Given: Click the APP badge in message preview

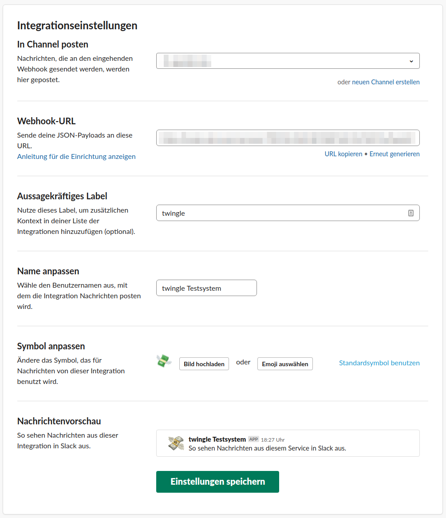Looking at the screenshot, I should click(x=253, y=439).
